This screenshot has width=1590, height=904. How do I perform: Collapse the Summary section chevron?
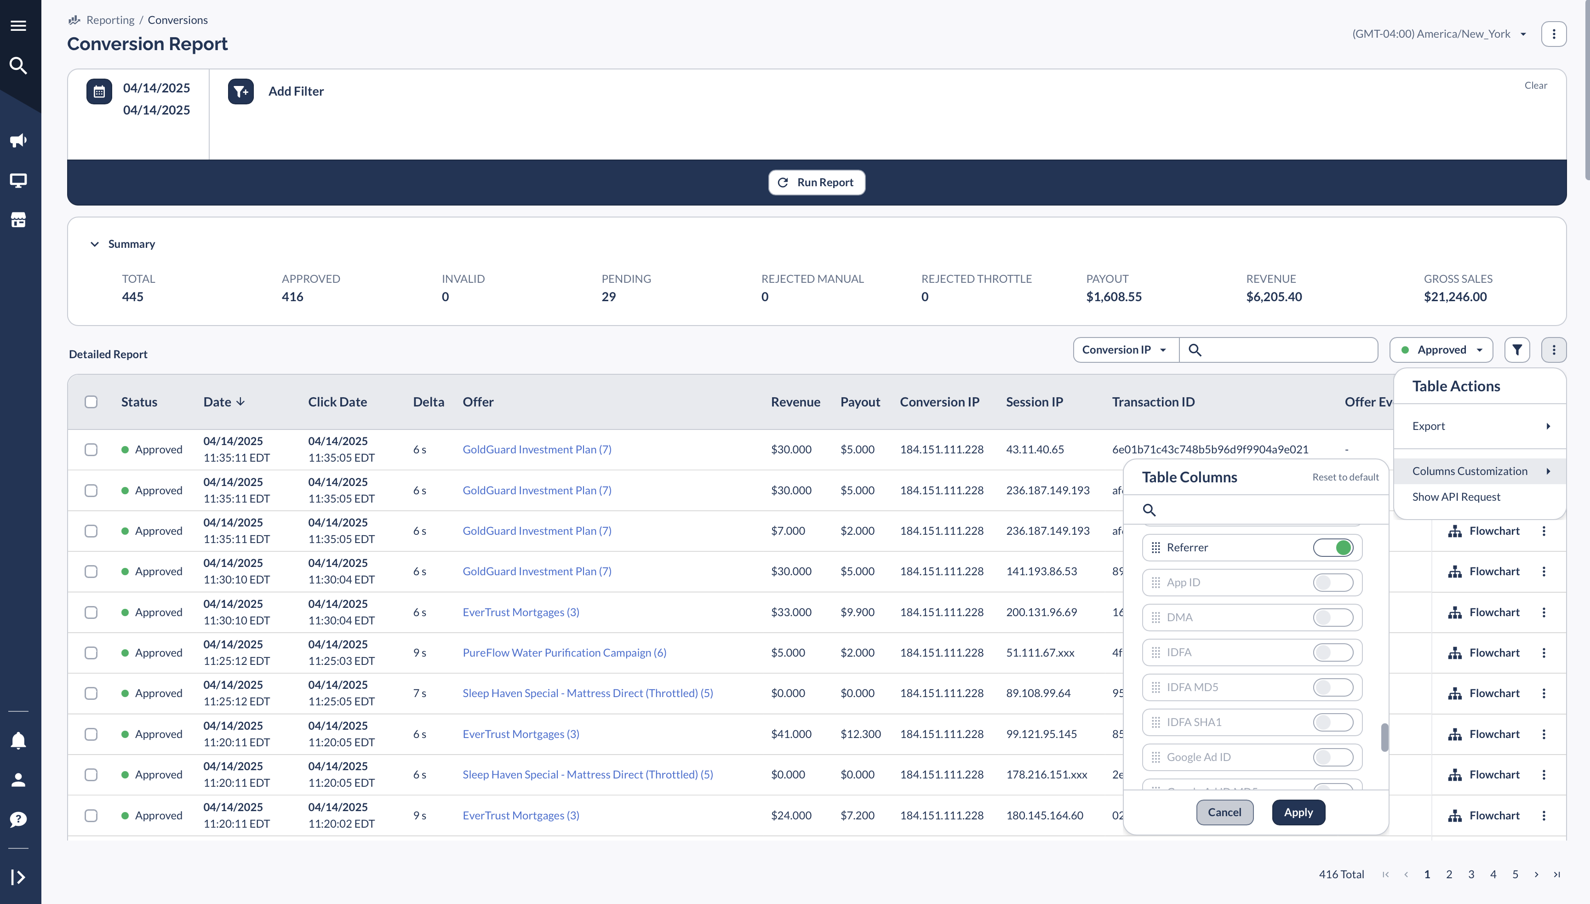pyautogui.click(x=94, y=244)
